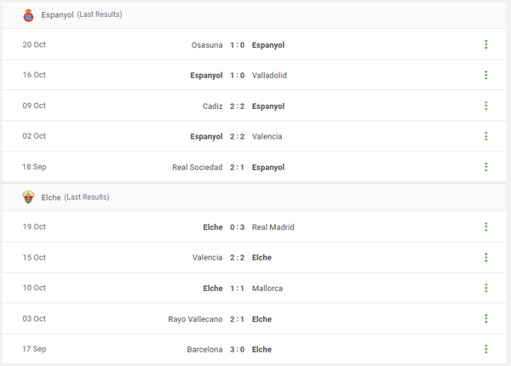Open three-dot menu for Barcelona vs Elche
The image size is (511, 366).
pyautogui.click(x=485, y=349)
